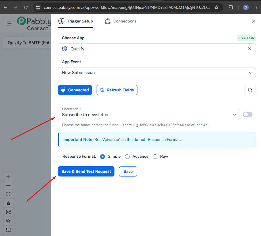Zoom out the workflow canvas
Image resolution: width=261 pixels, height=236 pixels.
[8, 185]
